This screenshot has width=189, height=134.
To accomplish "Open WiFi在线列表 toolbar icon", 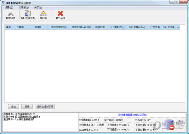I will point(28,15).
